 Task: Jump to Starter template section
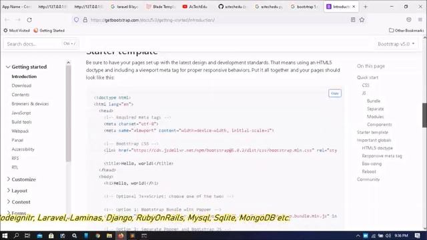(372, 132)
